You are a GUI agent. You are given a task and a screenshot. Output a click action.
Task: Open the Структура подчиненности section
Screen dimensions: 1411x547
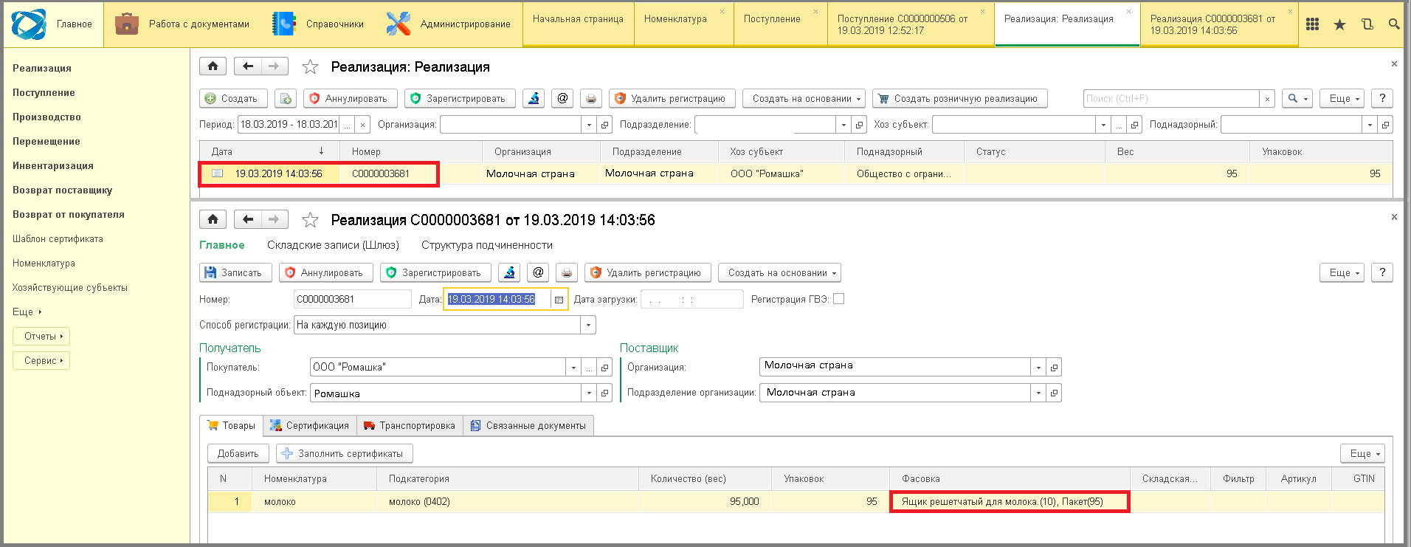coord(487,245)
